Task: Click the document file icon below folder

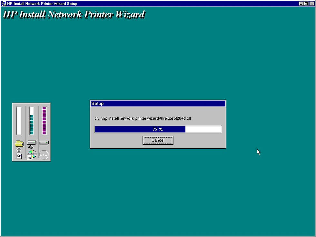Action: pos(19,156)
